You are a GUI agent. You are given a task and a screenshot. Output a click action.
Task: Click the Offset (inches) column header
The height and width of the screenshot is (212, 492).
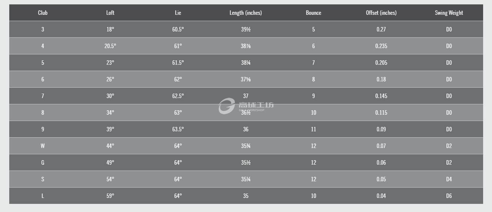point(381,13)
